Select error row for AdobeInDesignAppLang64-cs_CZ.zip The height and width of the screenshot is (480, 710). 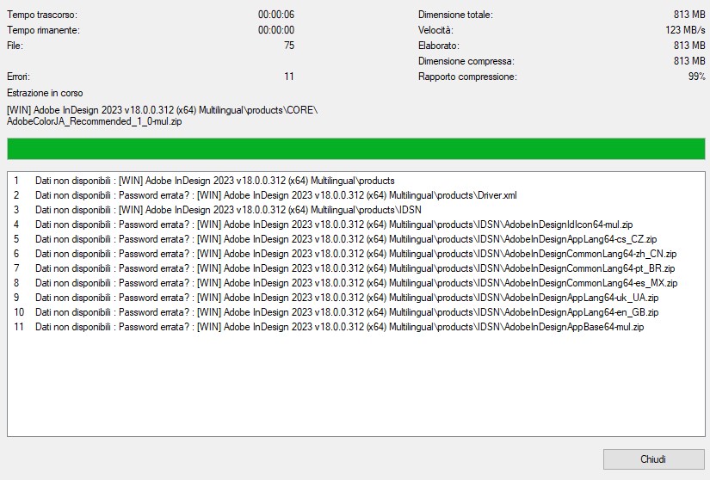[x=356, y=239]
